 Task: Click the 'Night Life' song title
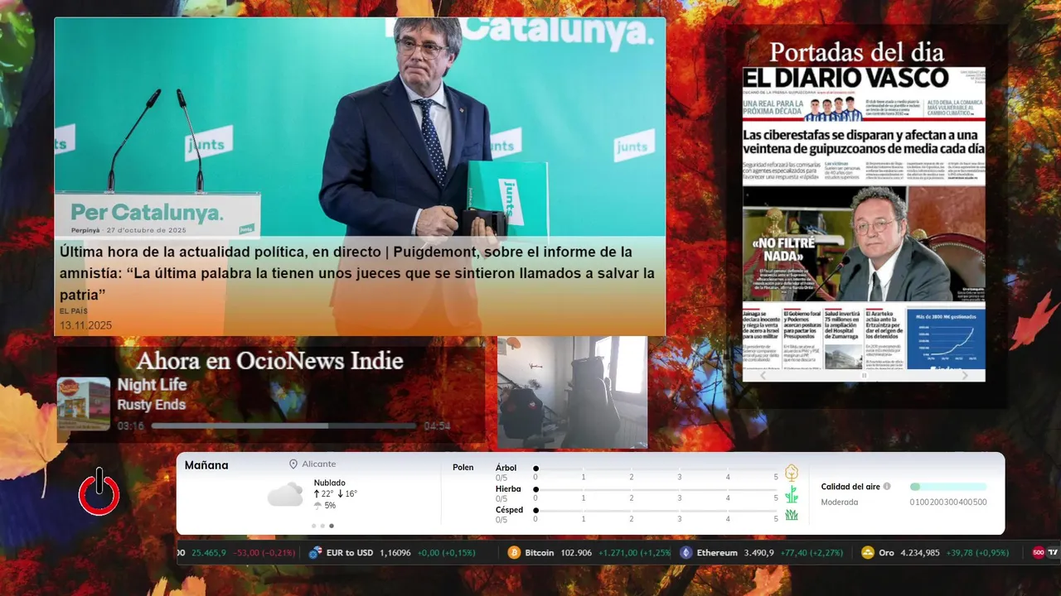coord(152,385)
